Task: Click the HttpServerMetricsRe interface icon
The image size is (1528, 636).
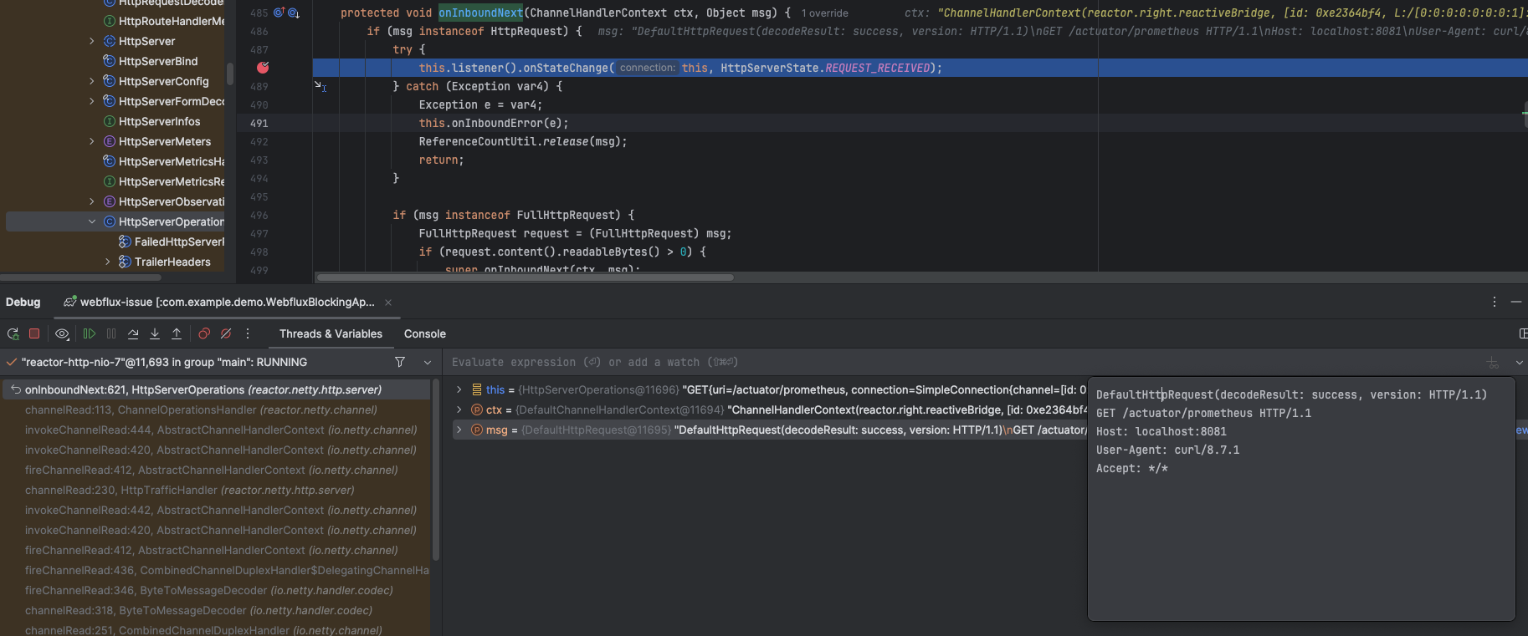Action: 109,181
